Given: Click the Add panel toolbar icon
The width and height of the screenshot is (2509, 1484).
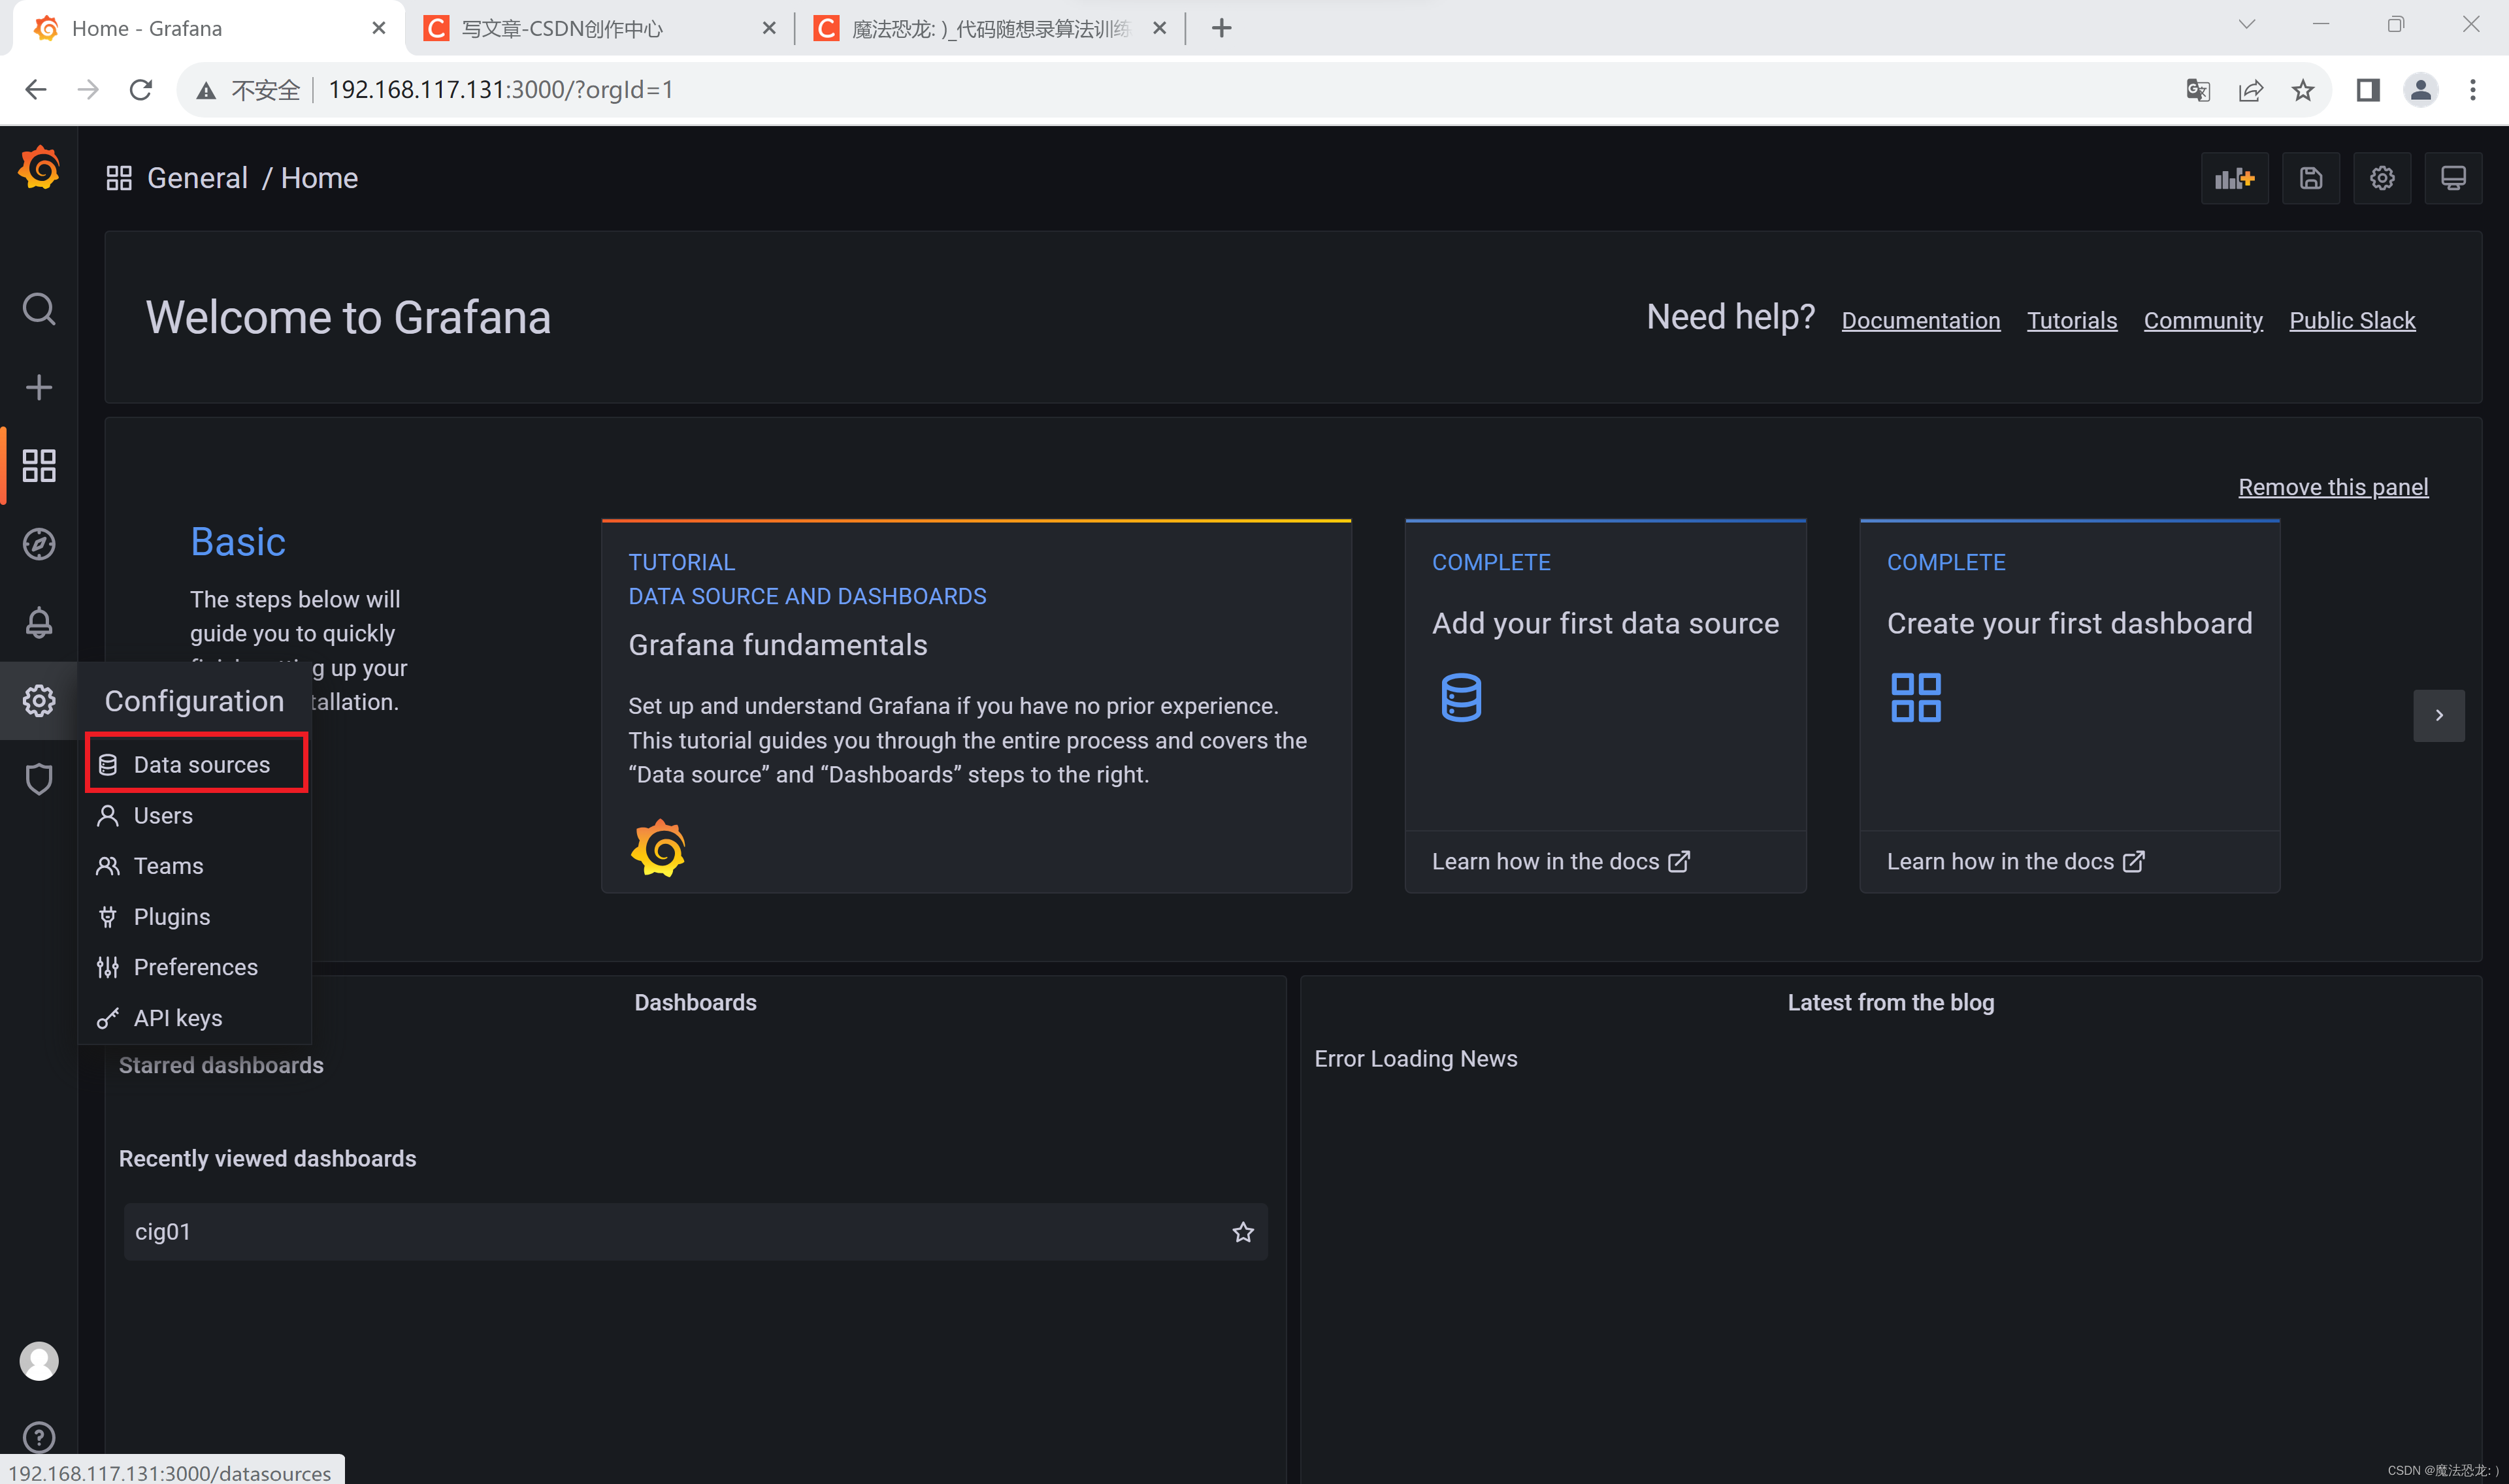Looking at the screenshot, I should [x=2234, y=178].
